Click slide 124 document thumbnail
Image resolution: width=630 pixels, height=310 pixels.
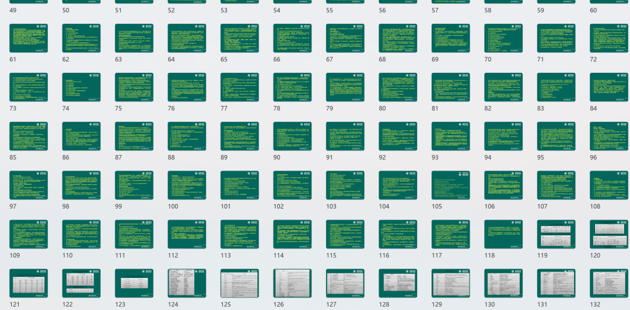pos(187,283)
